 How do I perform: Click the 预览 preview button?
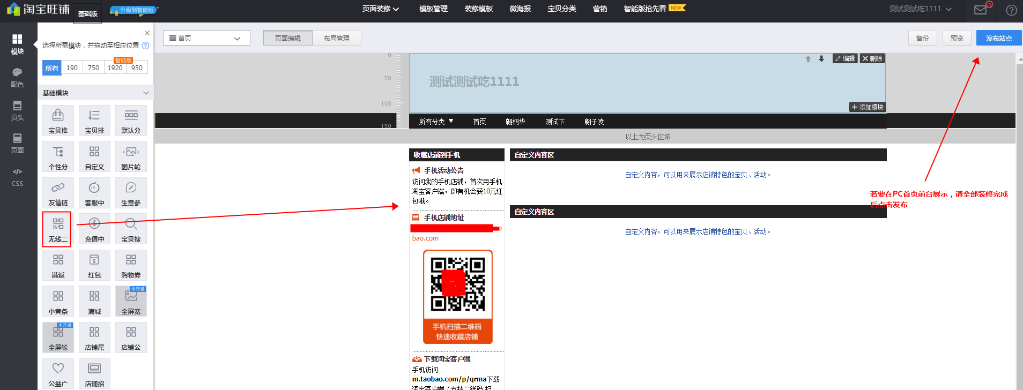[957, 38]
